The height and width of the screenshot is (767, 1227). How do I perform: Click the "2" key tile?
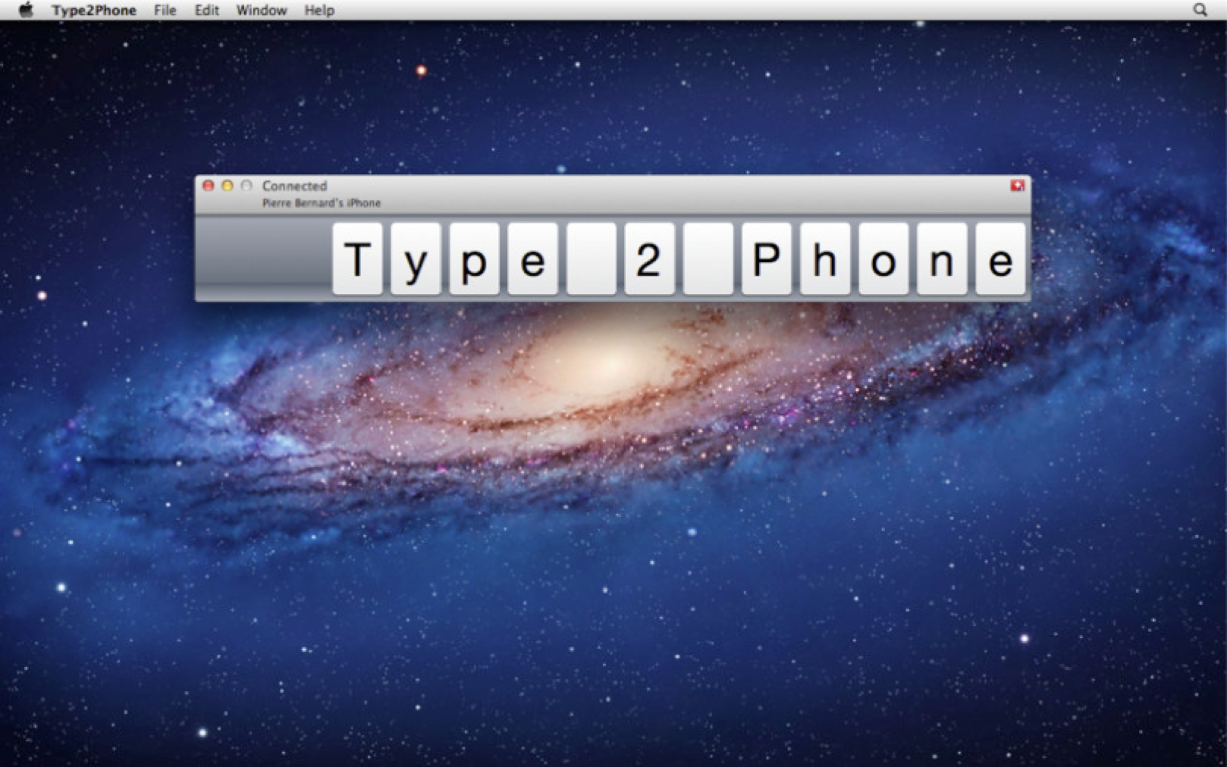click(x=649, y=258)
